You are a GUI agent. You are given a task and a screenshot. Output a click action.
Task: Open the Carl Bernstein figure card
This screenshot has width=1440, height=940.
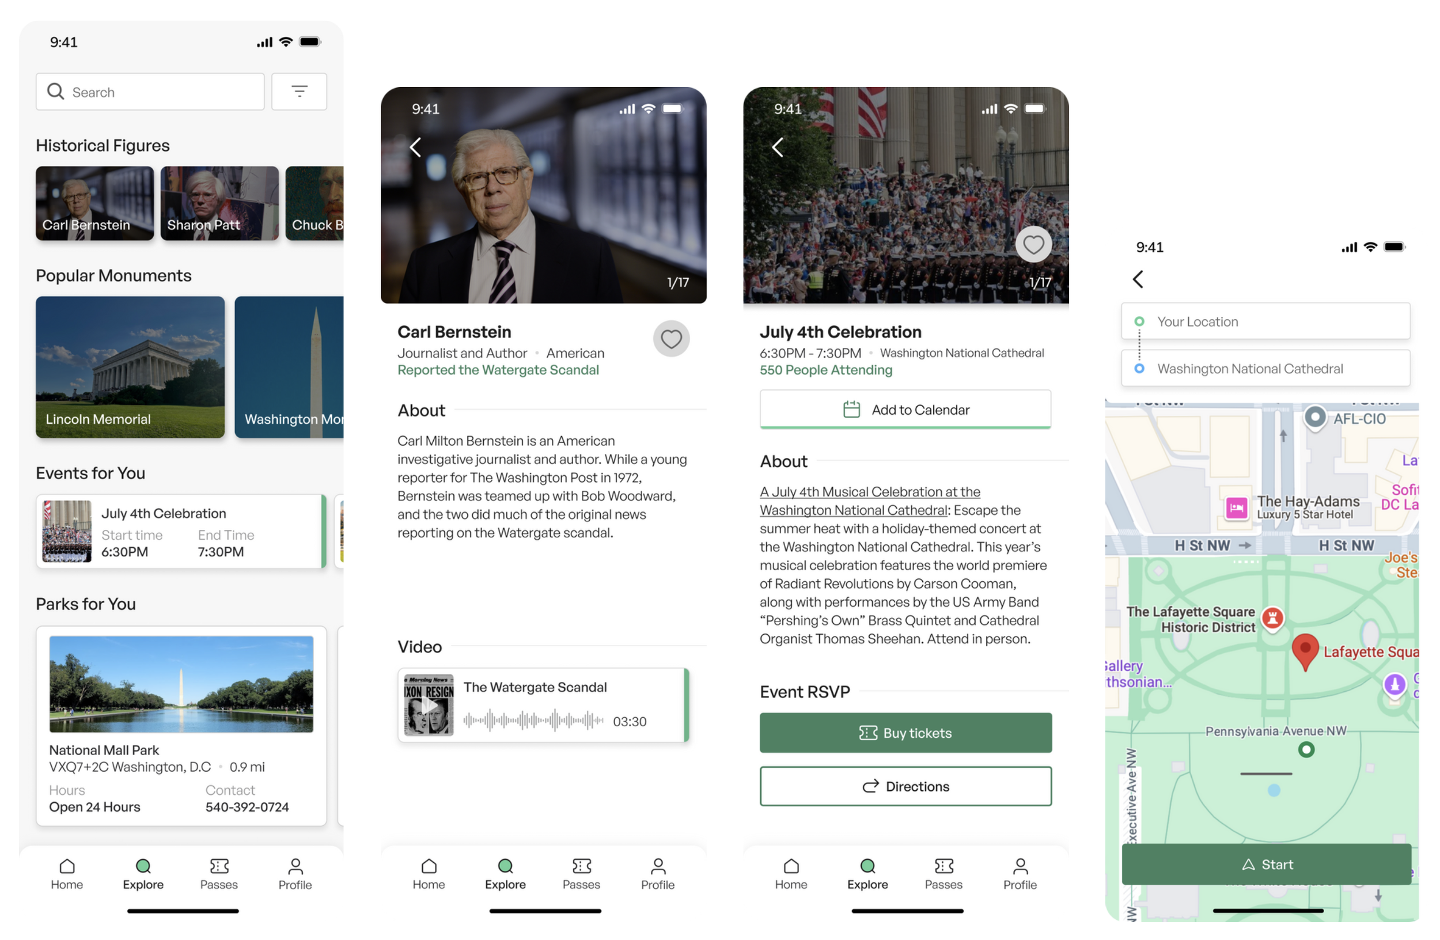coord(94,203)
